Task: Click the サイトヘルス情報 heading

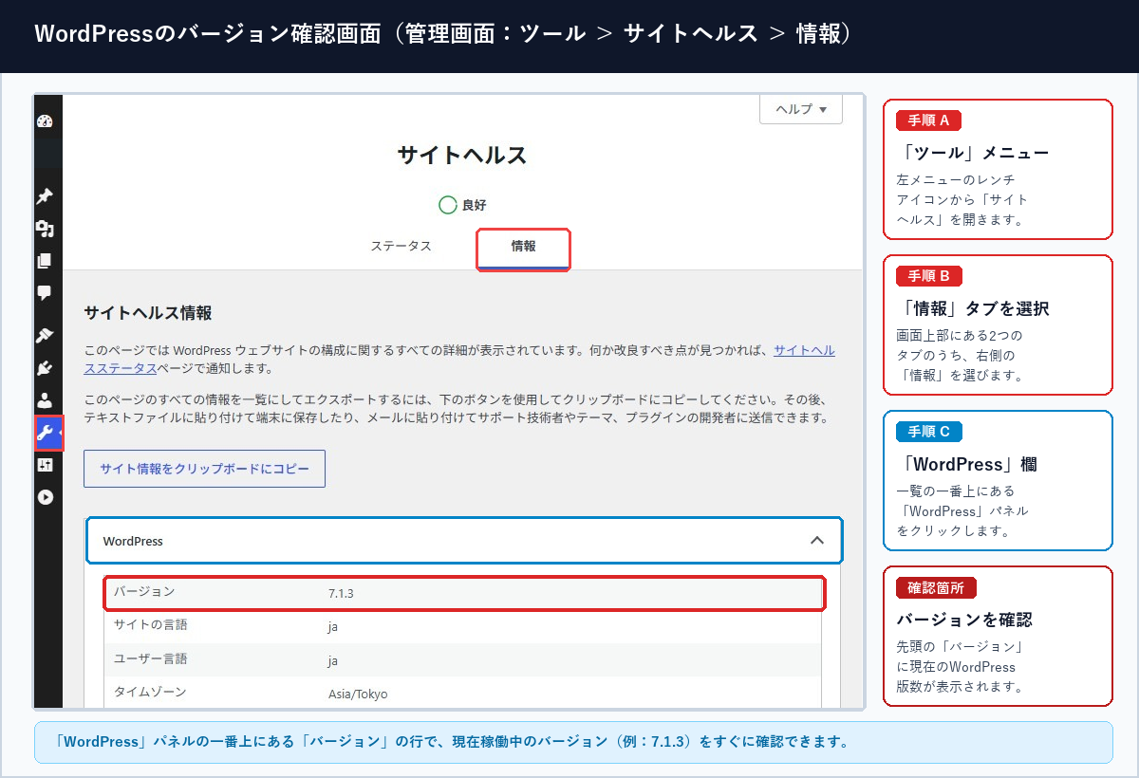Action: tap(147, 312)
